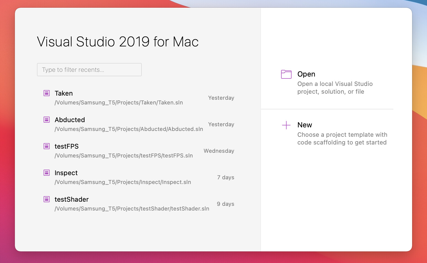Click the Inspect solution icon
The height and width of the screenshot is (263, 427).
pyautogui.click(x=46, y=173)
